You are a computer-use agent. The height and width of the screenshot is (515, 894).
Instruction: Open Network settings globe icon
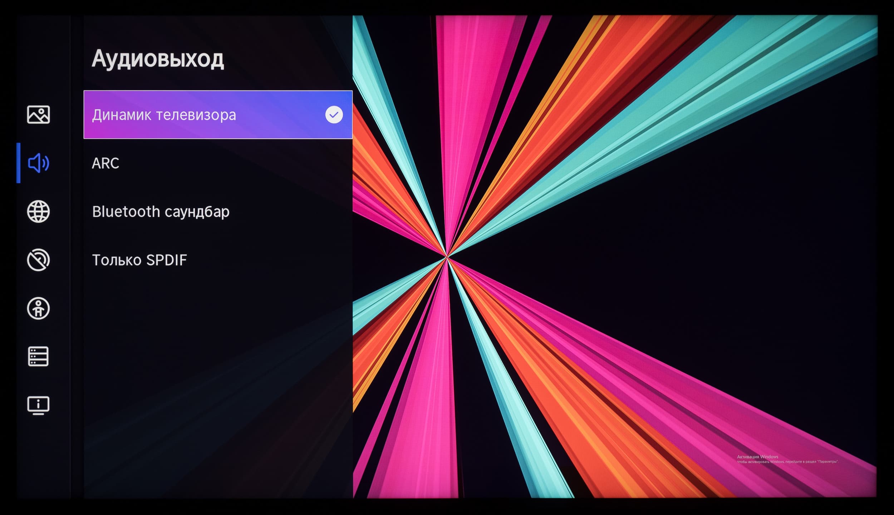click(38, 212)
